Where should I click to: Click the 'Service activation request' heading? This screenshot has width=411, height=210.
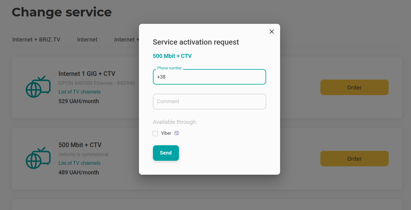tap(196, 42)
